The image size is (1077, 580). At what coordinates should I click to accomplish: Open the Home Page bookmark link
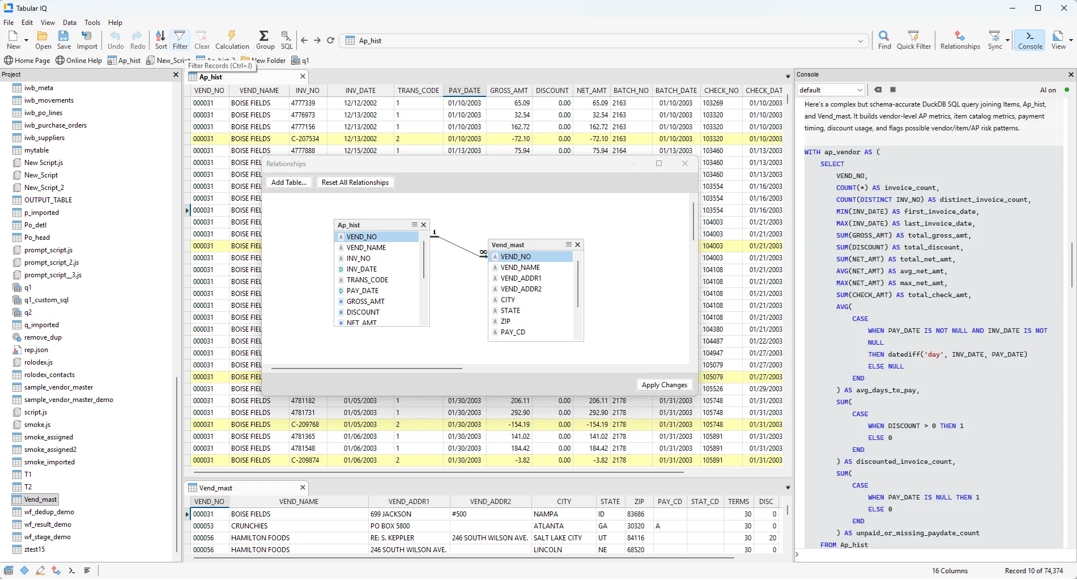pyautogui.click(x=27, y=61)
